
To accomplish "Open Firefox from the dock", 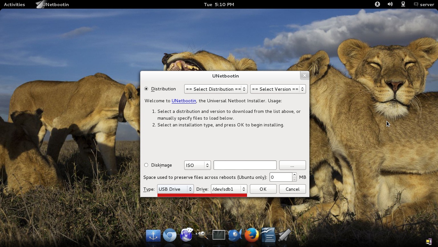I will (x=252, y=235).
